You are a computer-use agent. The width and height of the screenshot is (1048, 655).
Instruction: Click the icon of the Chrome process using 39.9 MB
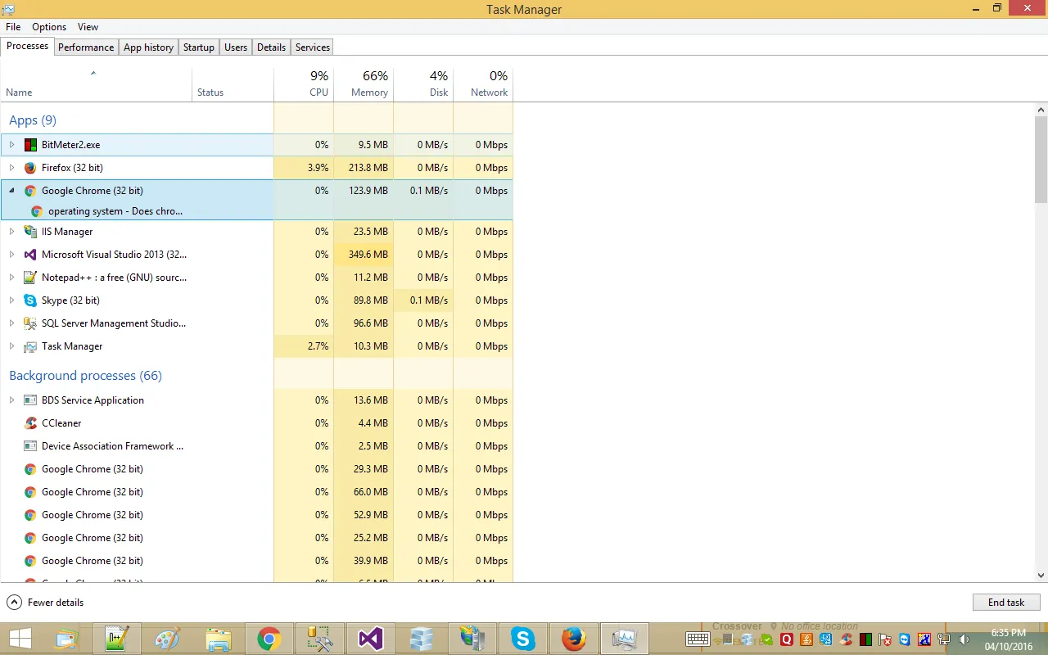[x=30, y=561]
